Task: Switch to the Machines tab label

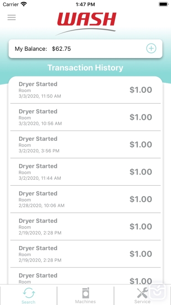Action: pos(86,302)
